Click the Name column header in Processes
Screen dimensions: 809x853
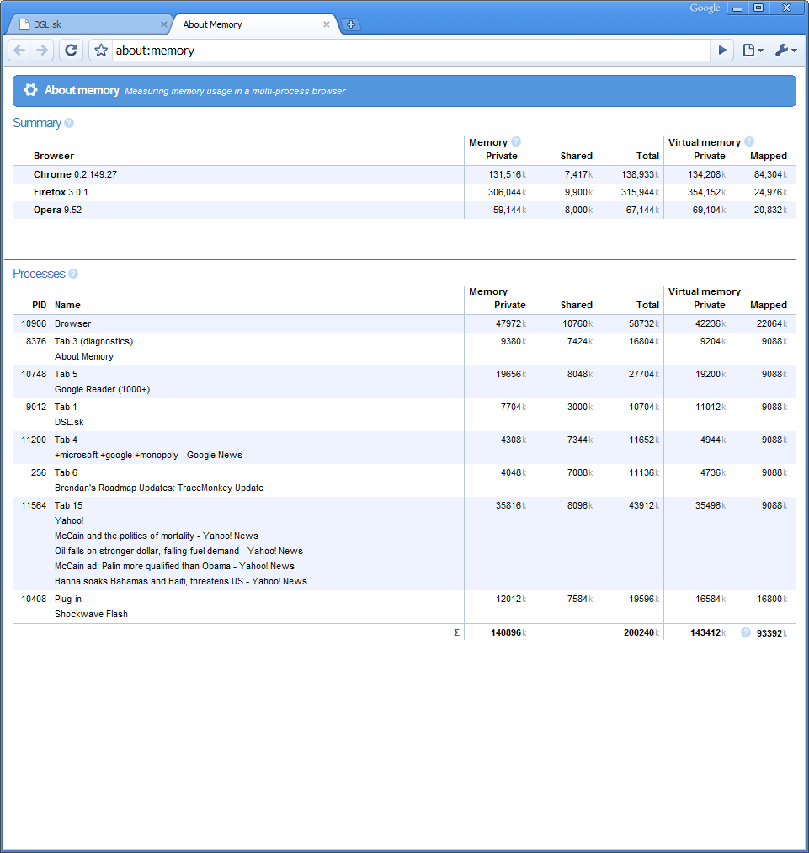67,305
